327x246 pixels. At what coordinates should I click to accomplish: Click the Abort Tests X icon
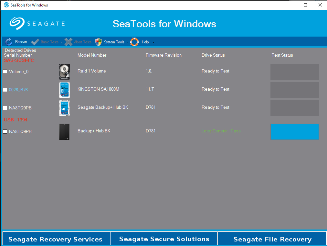click(69, 42)
